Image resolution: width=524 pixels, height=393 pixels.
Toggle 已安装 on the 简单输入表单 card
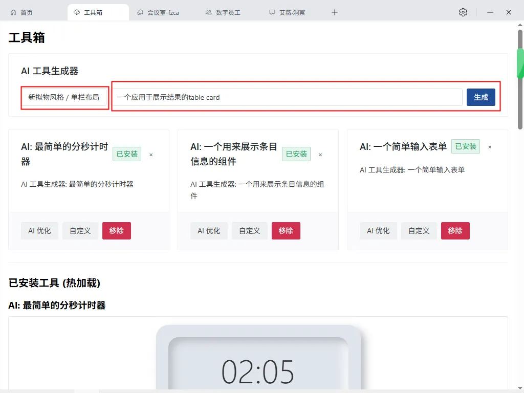(465, 146)
